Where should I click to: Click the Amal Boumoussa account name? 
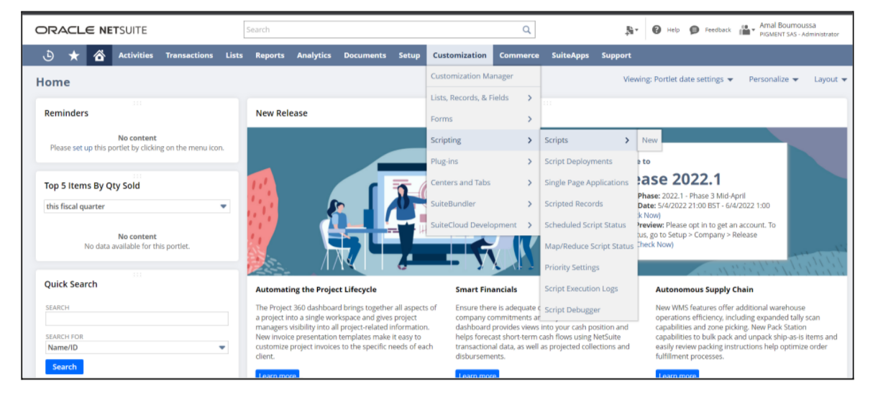[x=787, y=25]
